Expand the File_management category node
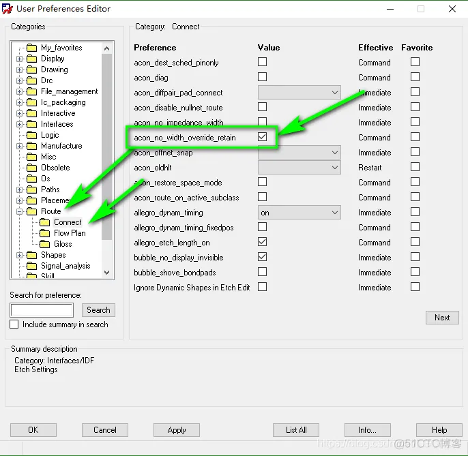This screenshot has height=456, width=468. pos(19,91)
